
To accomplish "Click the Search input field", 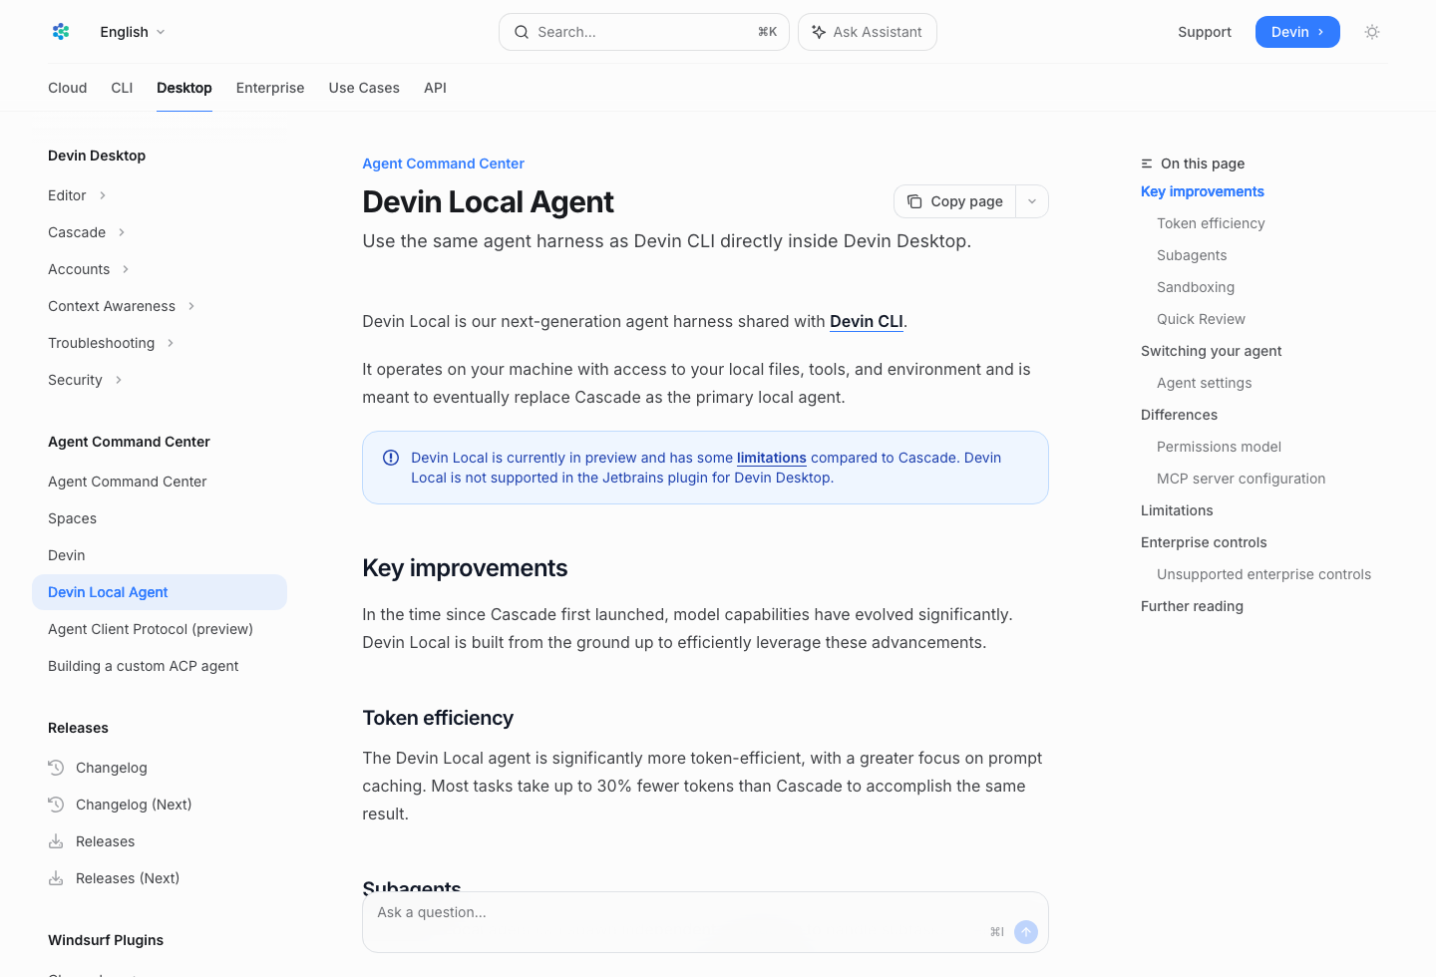I will click(x=644, y=32).
